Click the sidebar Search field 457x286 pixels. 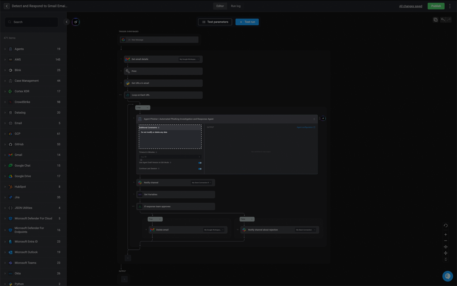click(31, 22)
